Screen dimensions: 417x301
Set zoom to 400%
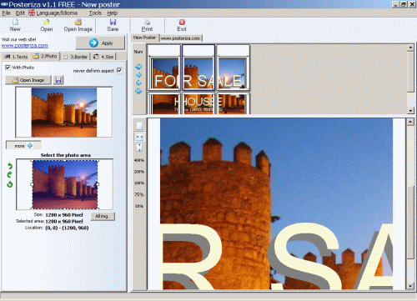(x=139, y=160)
